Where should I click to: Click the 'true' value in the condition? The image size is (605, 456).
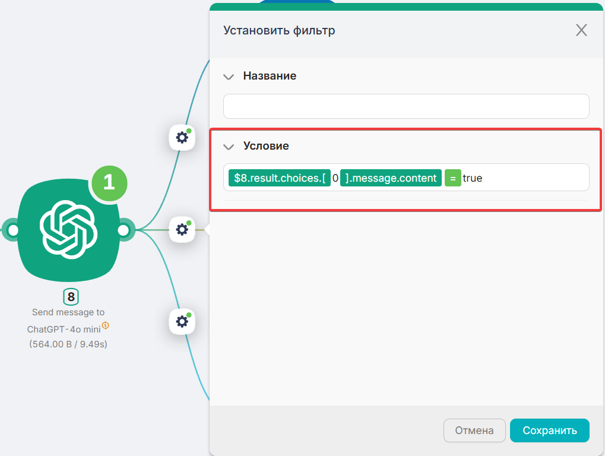473,178
